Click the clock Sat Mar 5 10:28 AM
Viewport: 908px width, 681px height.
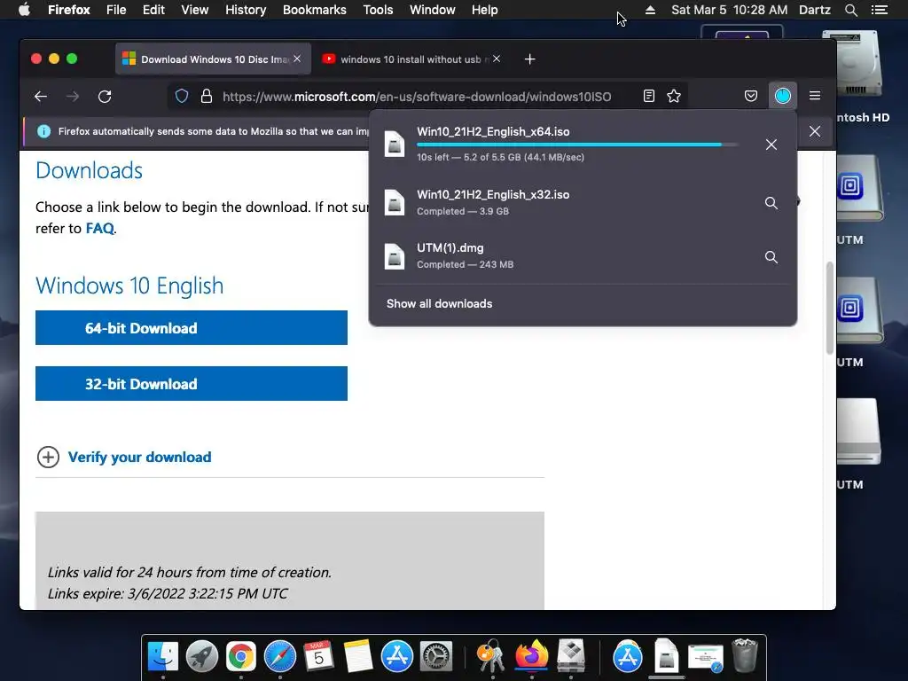tap(729, 10)
